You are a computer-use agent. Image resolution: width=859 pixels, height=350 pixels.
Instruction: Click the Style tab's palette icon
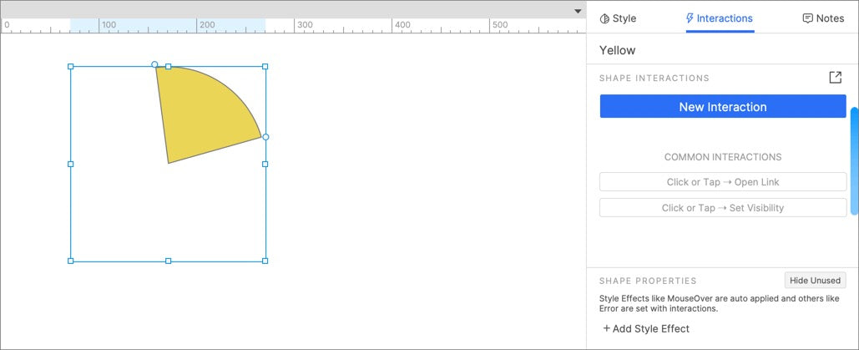[604, 18]
